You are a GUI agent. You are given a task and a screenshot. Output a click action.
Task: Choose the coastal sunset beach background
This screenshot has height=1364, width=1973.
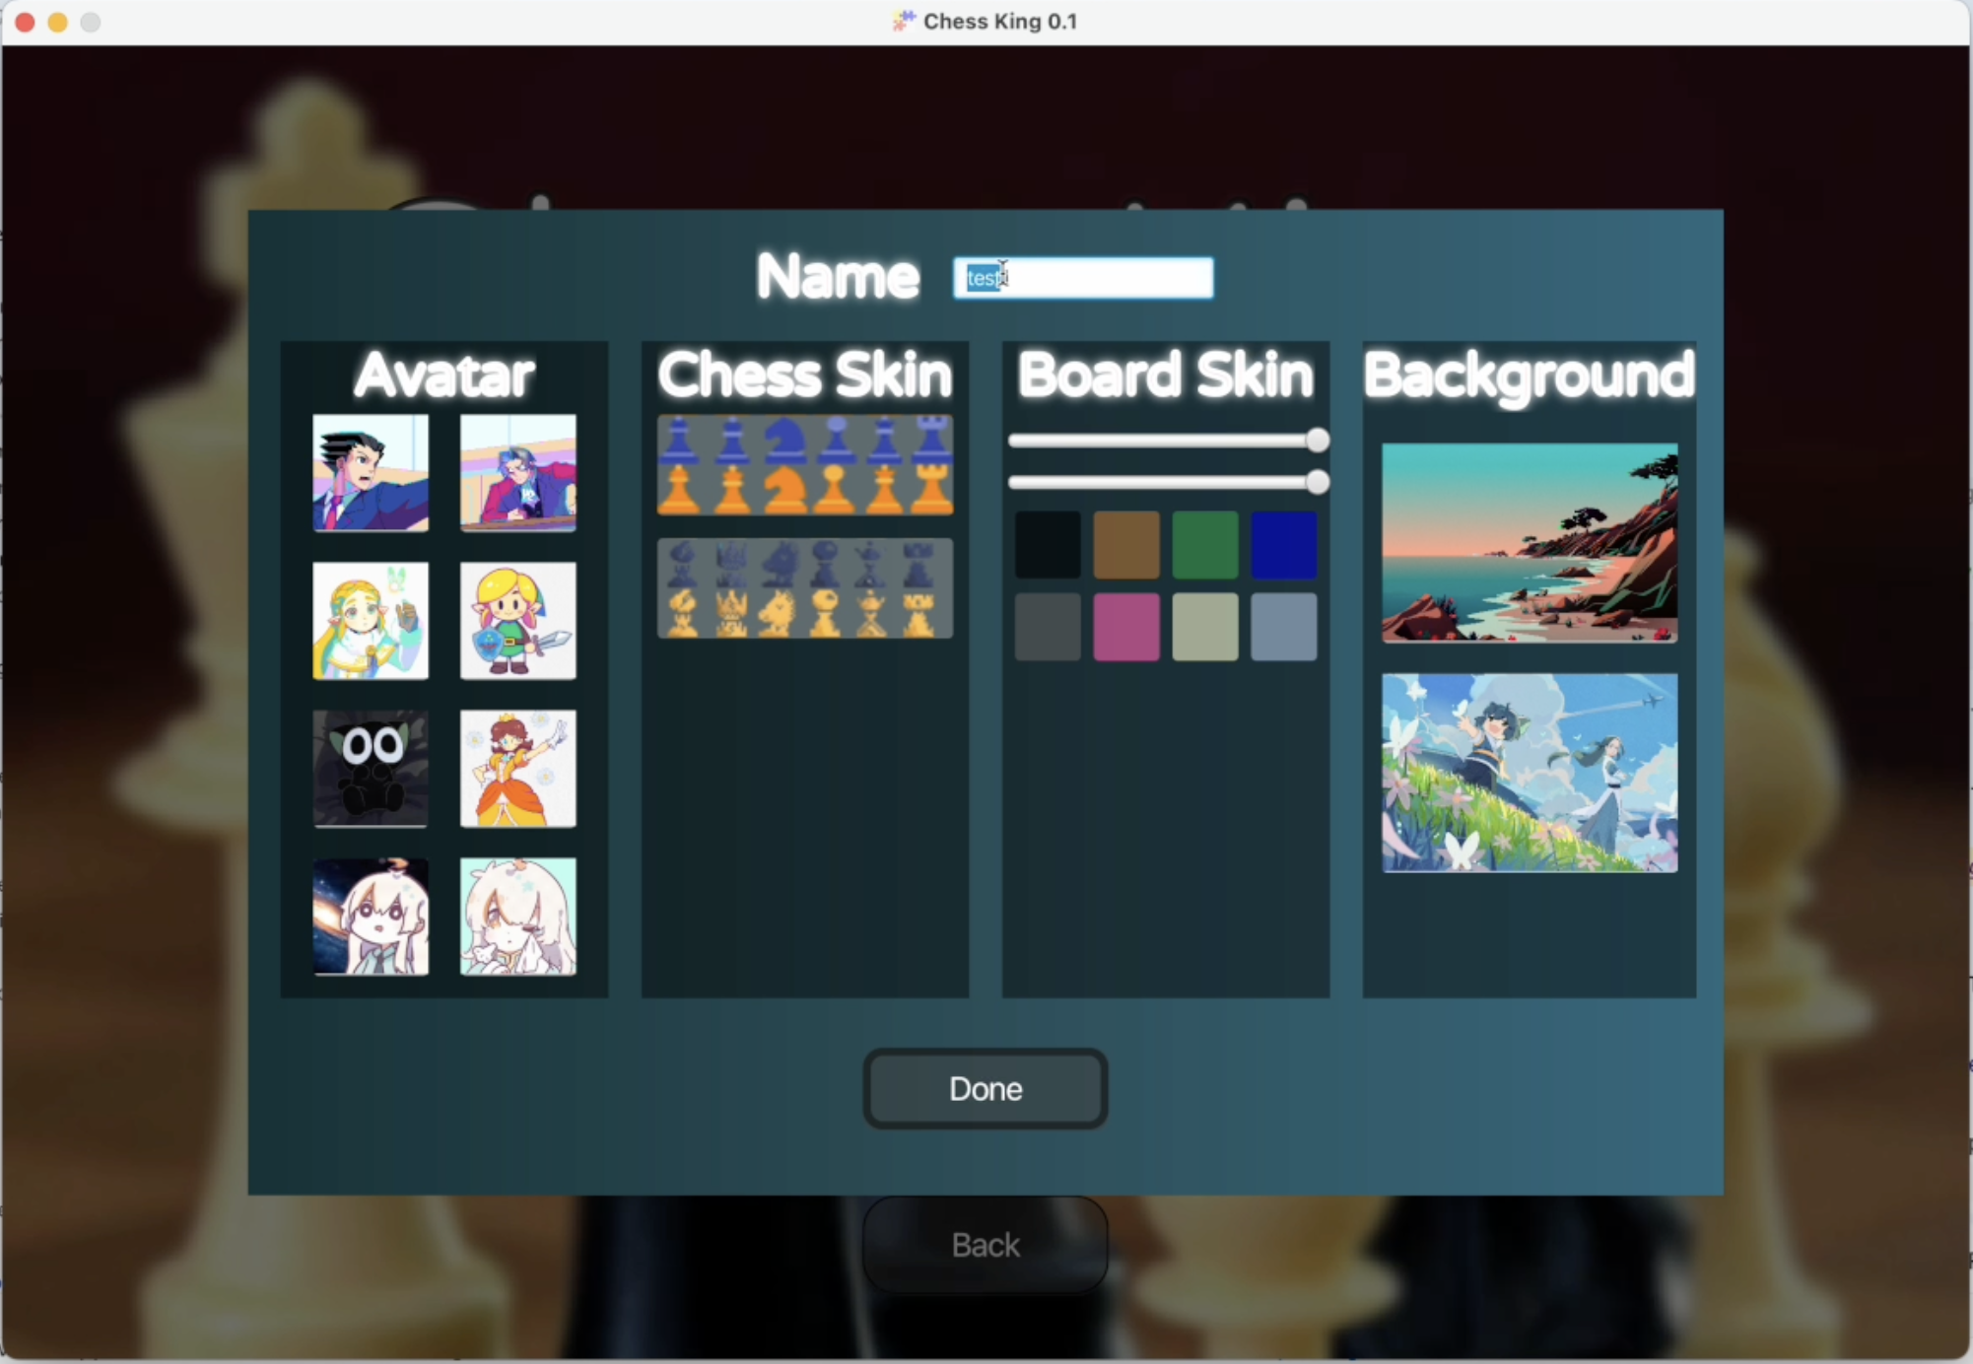coord(1530,543)
